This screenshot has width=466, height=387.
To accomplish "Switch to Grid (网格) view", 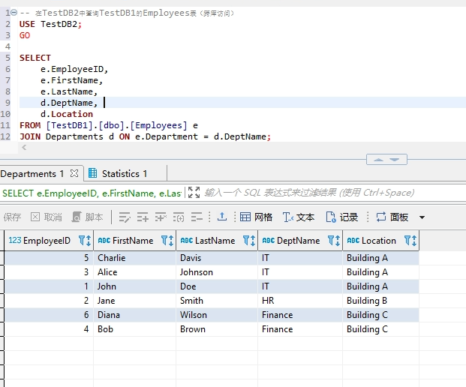I will (256, 217).
